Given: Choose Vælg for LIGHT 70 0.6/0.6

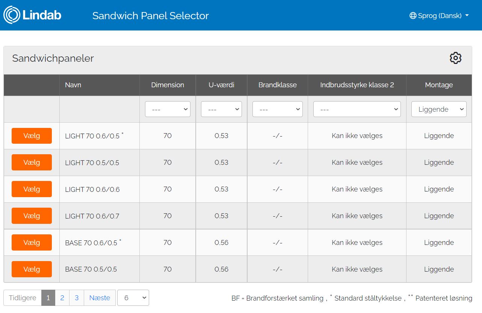Looking at the screenshot, I should click(32, 189).
